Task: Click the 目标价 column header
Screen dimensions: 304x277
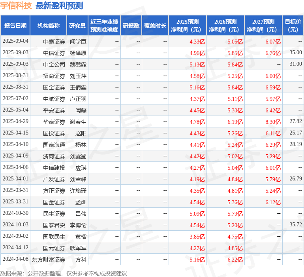Action: (x=293, y=25)
